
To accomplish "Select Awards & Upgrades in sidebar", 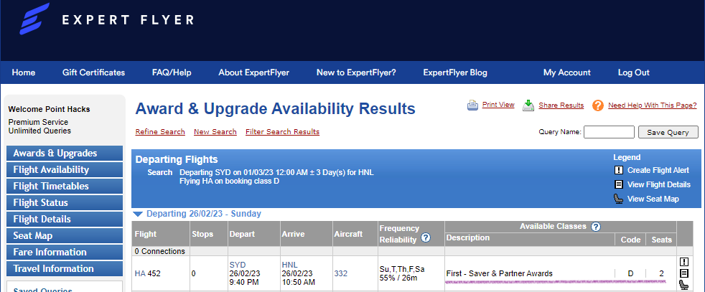I will [x=65, y=154].
